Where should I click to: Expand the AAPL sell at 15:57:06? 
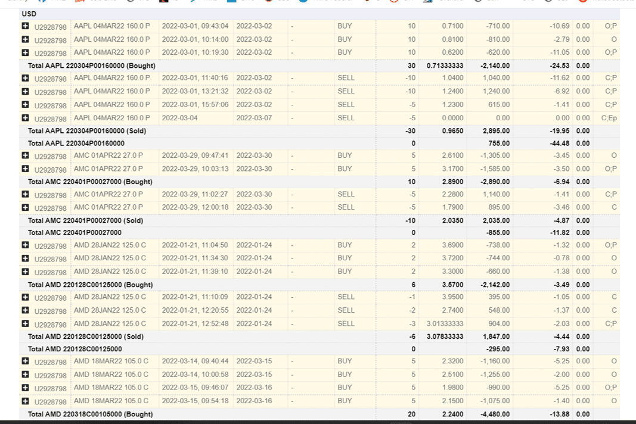(25, 105)
